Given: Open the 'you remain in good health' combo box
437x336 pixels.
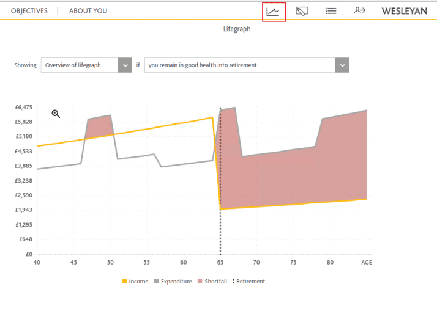Looking at the screenshot, I should pyautogui.click(x=247, y=65).
